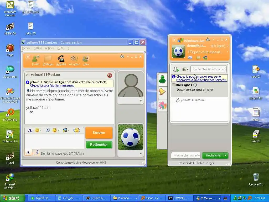Viewport: 269px width, 202px height.
Task: Send a nudge with the shaking face icon
Action: [77, 130]
